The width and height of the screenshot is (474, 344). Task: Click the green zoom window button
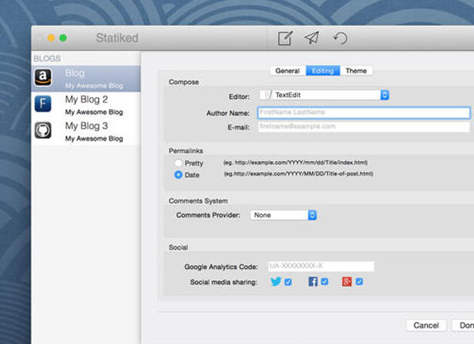pos(63,38)
